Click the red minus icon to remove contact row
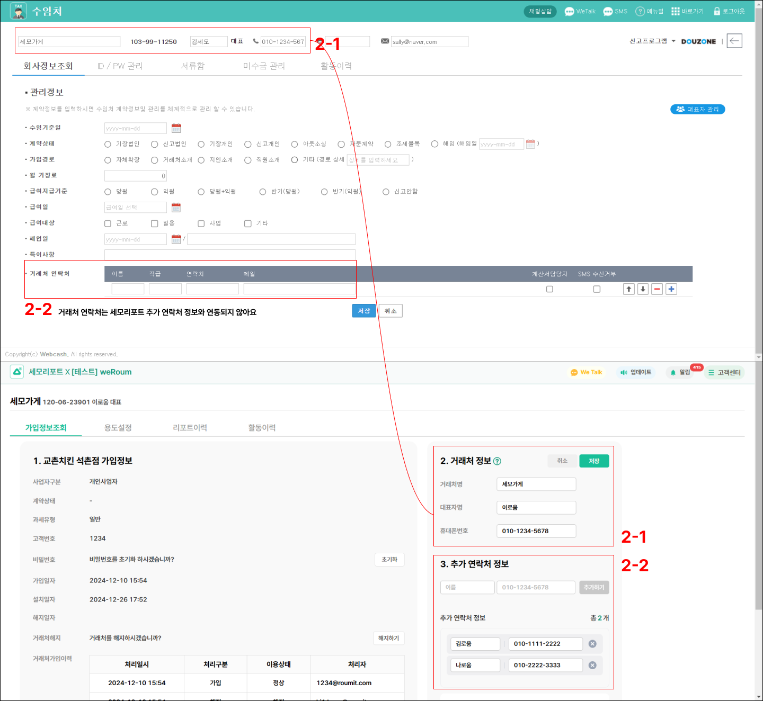Image resolution: width=763 pixels, height=701 pixels. (657, 289)
